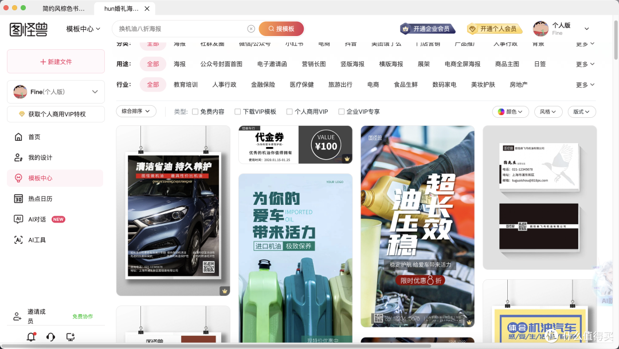Select 全部 in 行业 row

pyautogui.click(x=153, y=85)
